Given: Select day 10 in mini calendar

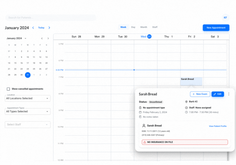Looking at the screenshot, I should tap(28, 57).
